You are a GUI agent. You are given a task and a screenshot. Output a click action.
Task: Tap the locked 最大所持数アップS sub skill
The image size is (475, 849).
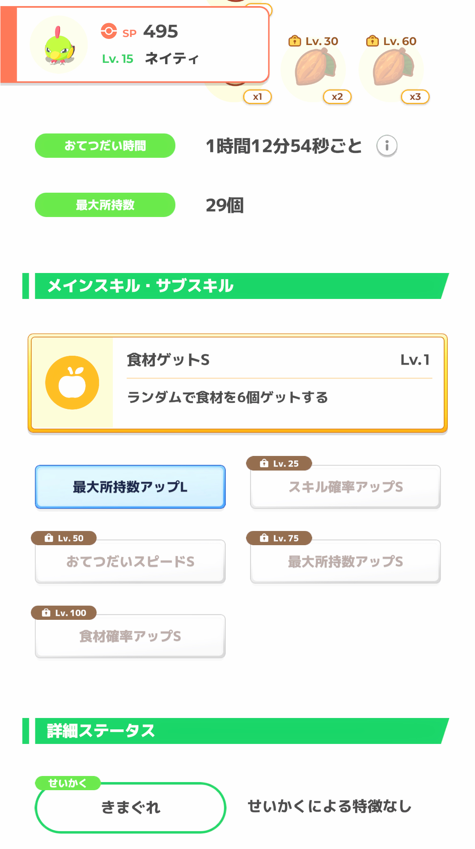point(345,561)
